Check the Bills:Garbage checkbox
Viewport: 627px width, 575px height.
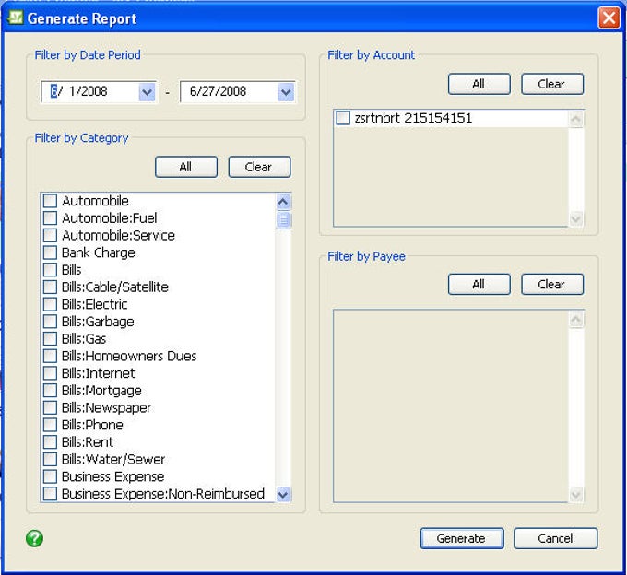click(x=50, y=322)
